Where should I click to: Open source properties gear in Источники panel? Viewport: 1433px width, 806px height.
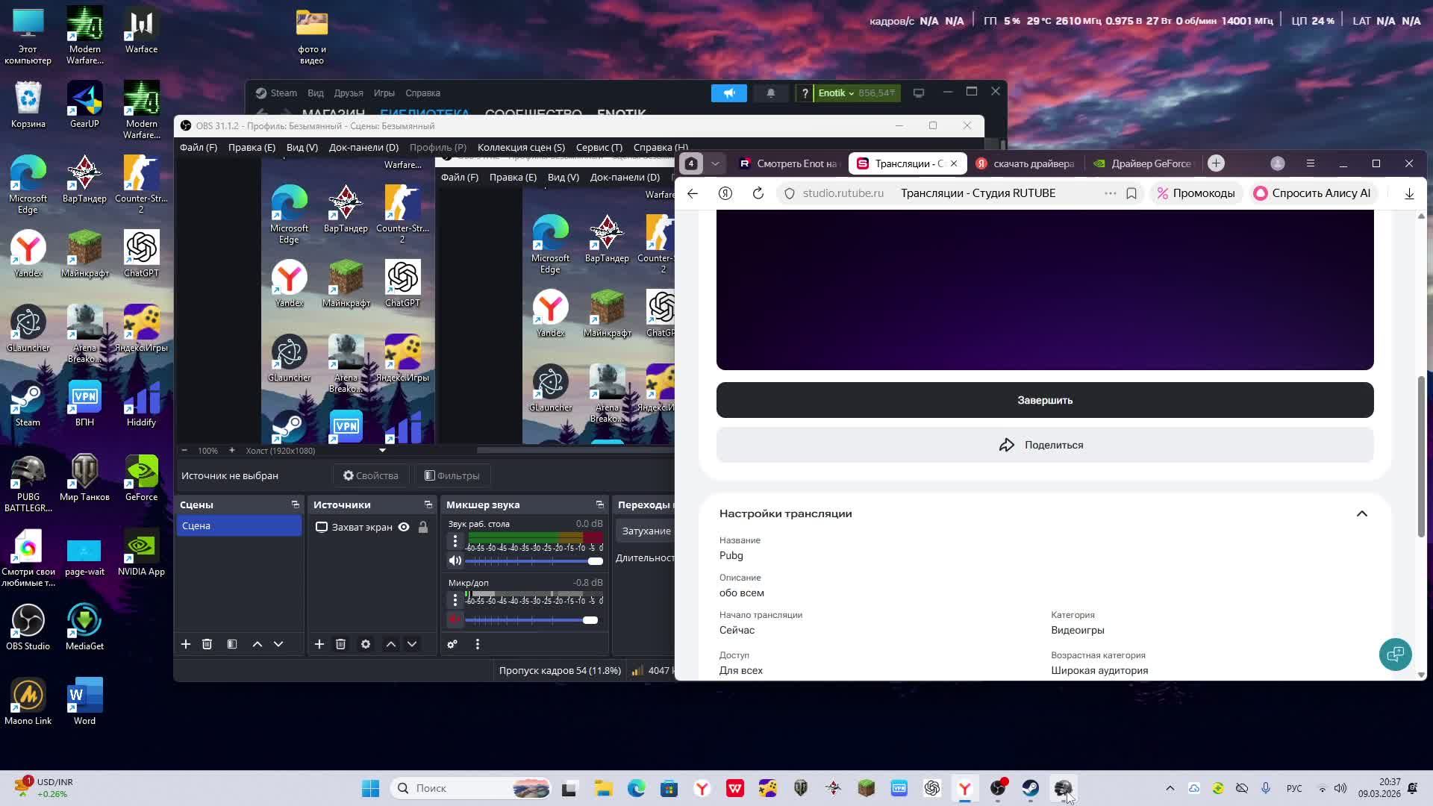coord(365,644)
